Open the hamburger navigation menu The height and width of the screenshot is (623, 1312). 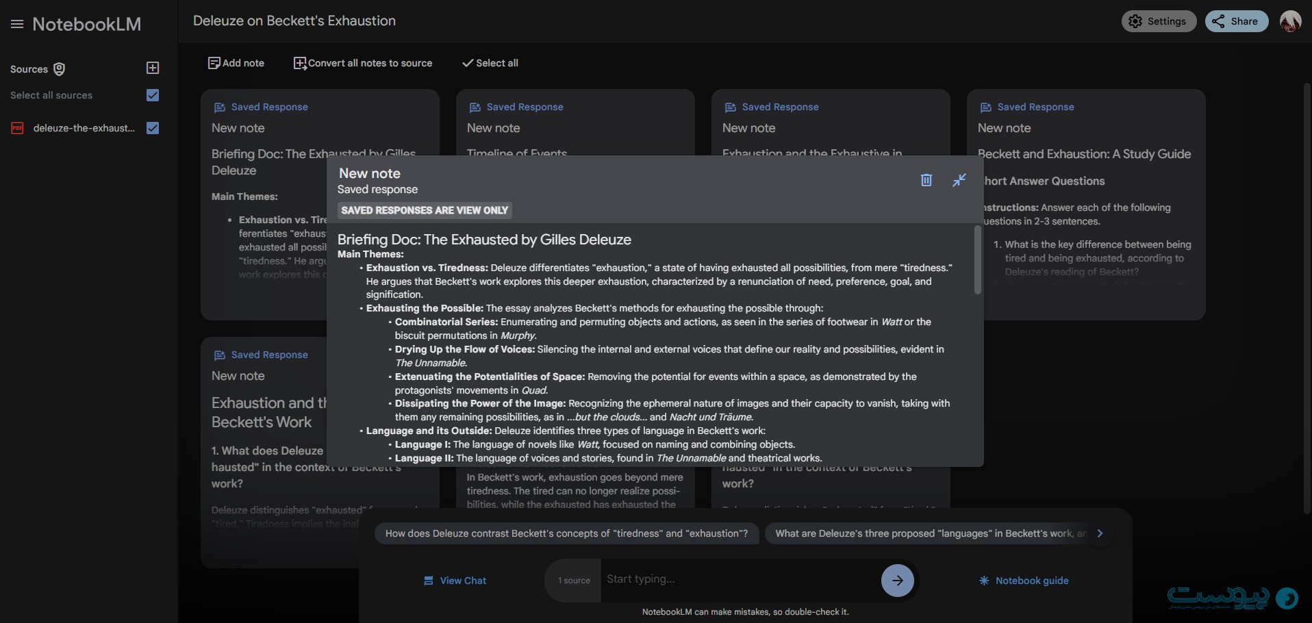[17, 25]
